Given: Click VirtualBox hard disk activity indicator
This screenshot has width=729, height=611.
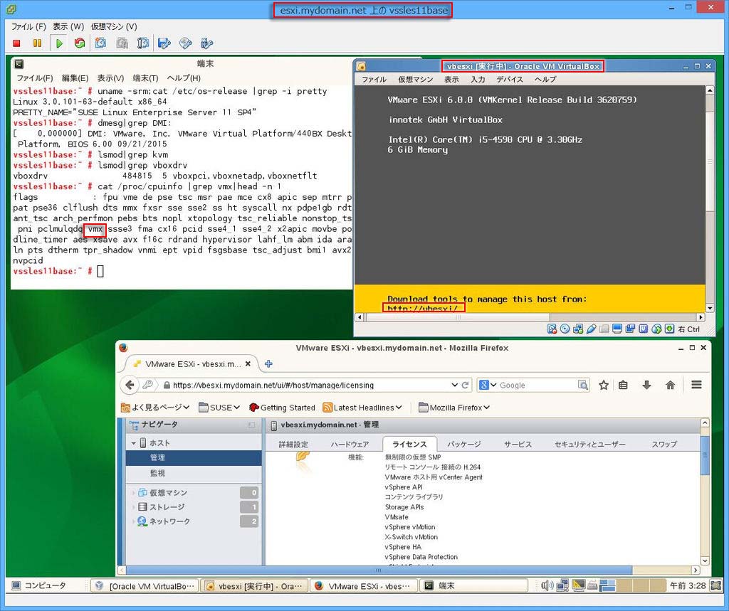Looking at the screenshot, I should (552, 329).
